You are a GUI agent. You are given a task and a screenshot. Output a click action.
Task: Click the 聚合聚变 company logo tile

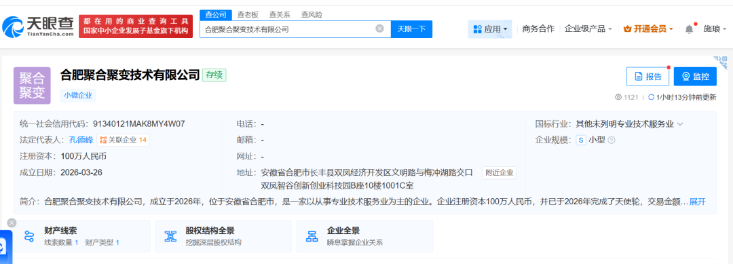point(32,86)
